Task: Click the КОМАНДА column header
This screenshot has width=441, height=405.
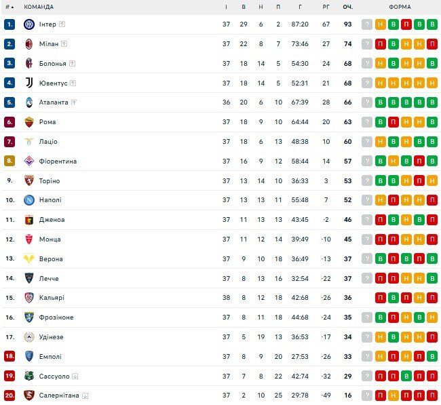Action: [39, 7]
